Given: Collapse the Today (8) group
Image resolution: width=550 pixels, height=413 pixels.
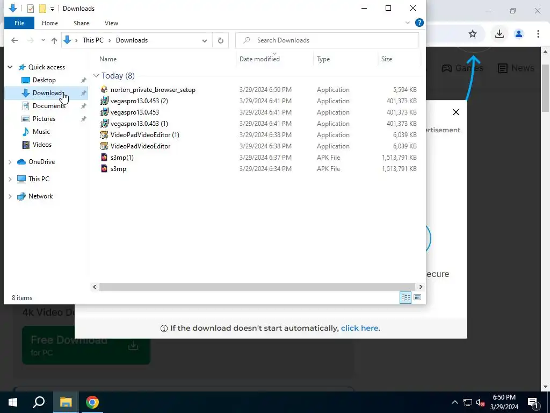Looking at the screenshot, I should [96, 76].
